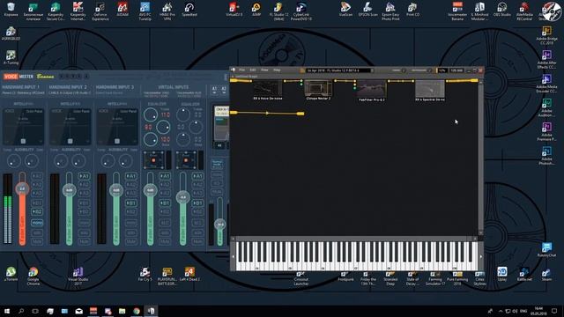Open GeForce Experience desktop icon
Screen dimensions: 564x317
pos(100,11)
